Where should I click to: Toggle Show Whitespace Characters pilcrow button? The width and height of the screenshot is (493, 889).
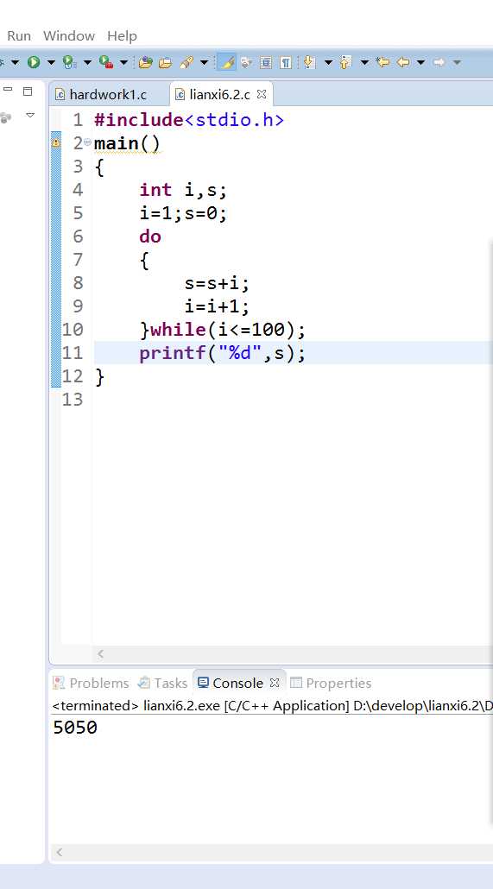[286, 62]
